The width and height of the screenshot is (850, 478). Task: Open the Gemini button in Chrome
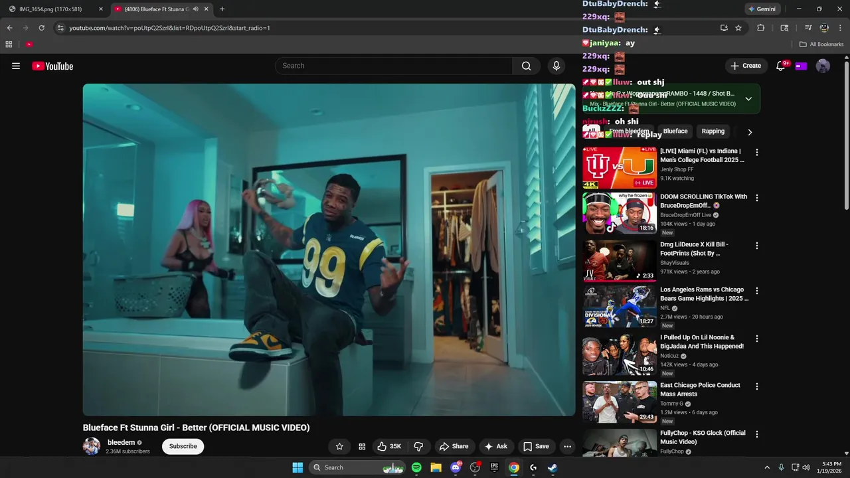pyautogui.click(x=762, y=9)
